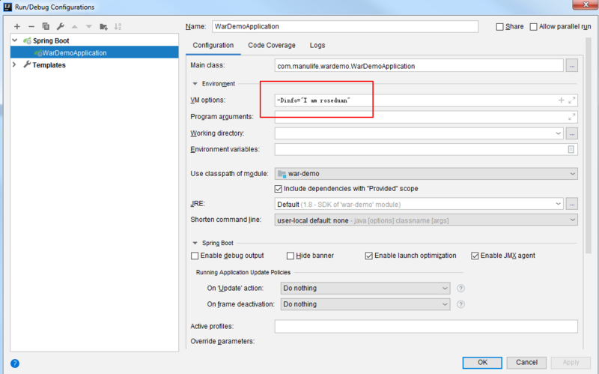Select WarDemoApplication in the tree
Screen dimensions: 599x374
point(94,52)
